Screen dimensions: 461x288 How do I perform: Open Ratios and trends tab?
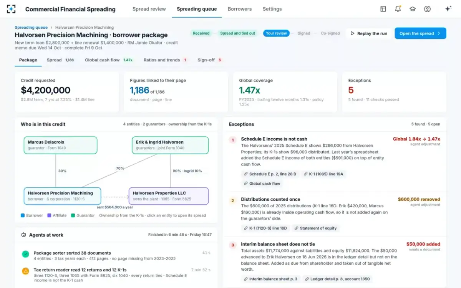click(165, 60)
